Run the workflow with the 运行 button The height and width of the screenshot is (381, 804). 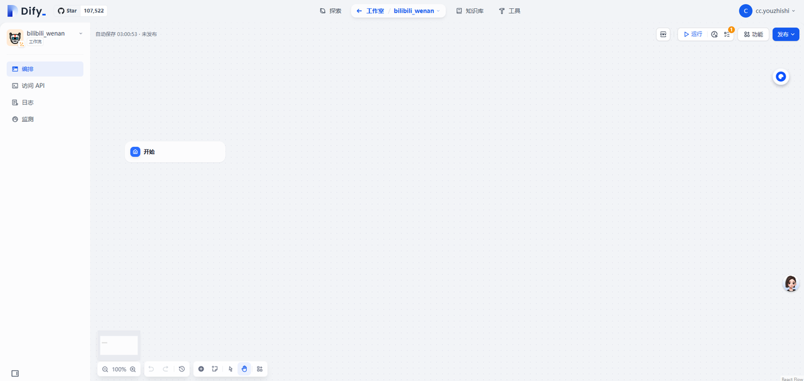pos(693,35)
